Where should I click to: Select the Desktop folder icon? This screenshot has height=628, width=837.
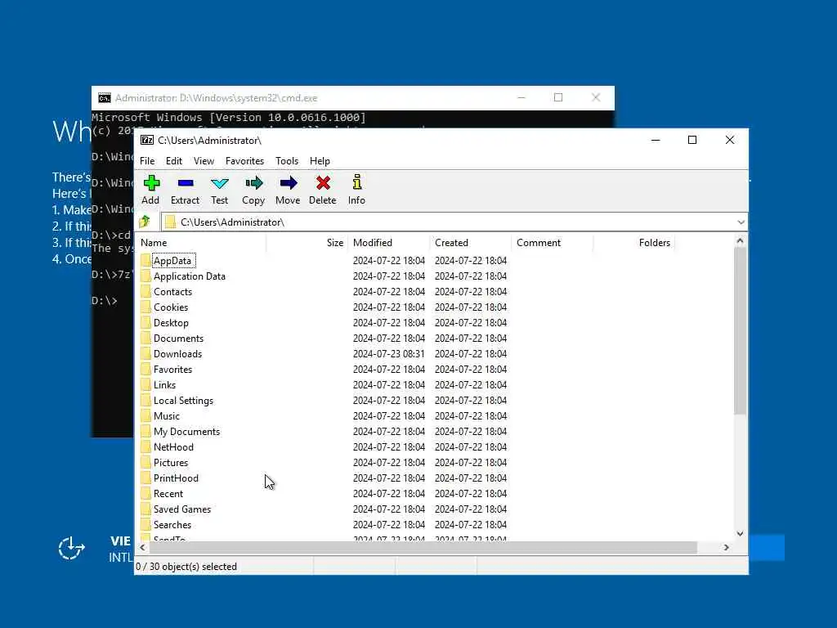pos(145,322)
